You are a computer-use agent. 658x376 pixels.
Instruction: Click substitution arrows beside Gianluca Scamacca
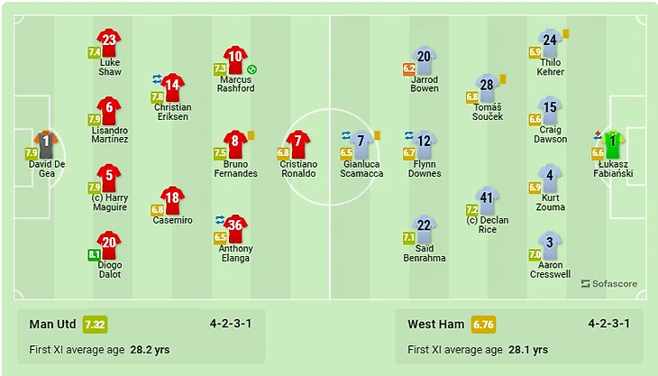click(346, 135)
